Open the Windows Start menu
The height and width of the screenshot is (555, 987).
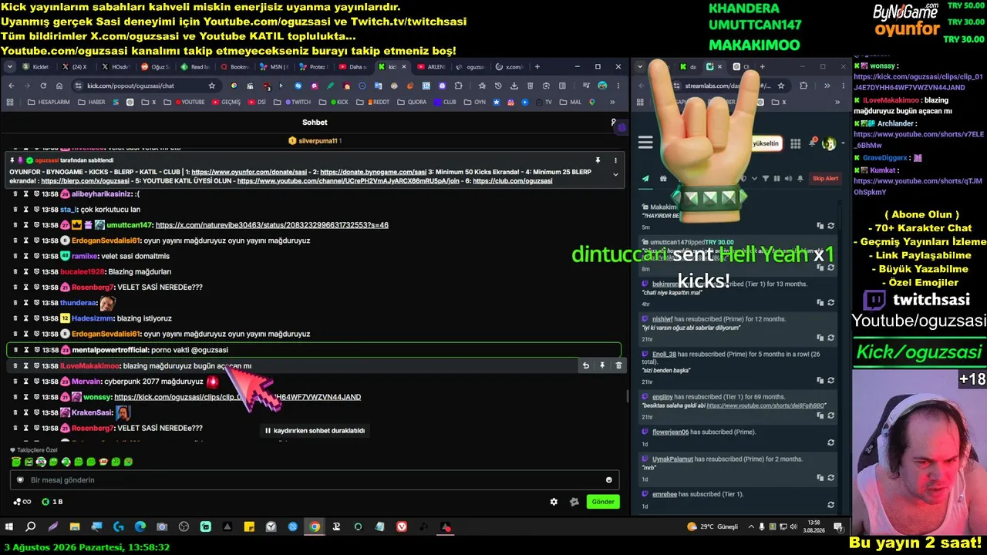(x=9, y=527)
